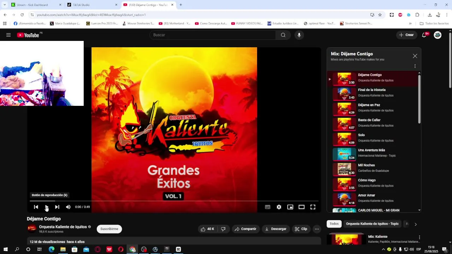Open the notifications bell
This screenshot has height=254, width=452.
(424, 35)
